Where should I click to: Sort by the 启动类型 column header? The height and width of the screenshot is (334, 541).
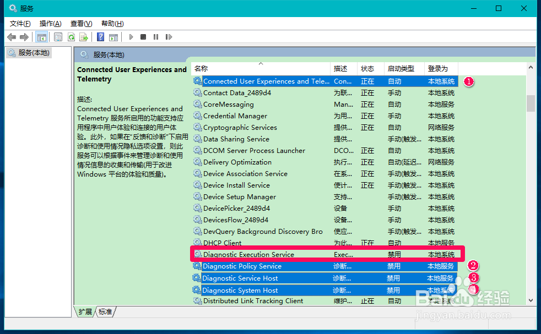[x=404, y=69]
